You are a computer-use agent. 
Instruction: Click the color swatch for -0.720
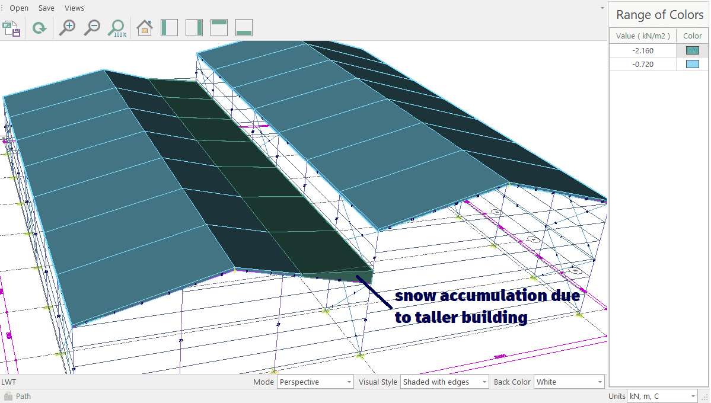click(692, 65)
